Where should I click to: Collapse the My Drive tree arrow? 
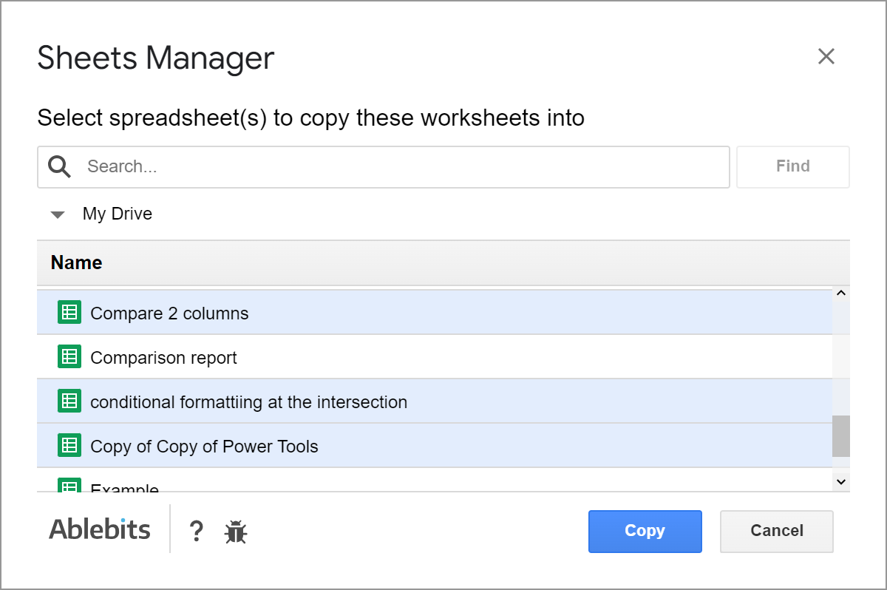(57, 215)
